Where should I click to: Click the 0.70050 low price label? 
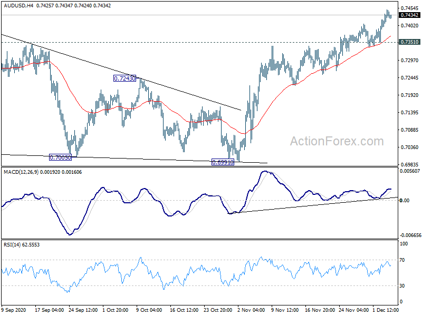[x=61, y=157]
